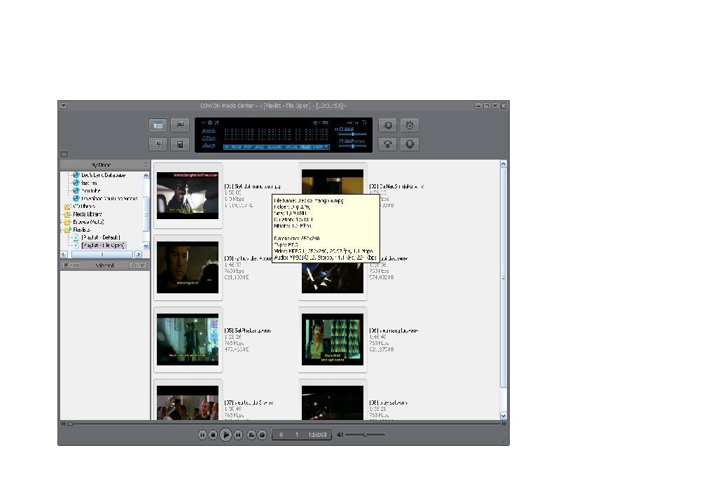This screenshot has width=717, height=497.
Task: Click tree panel scroll left arrow
Action: click(64, 254)
